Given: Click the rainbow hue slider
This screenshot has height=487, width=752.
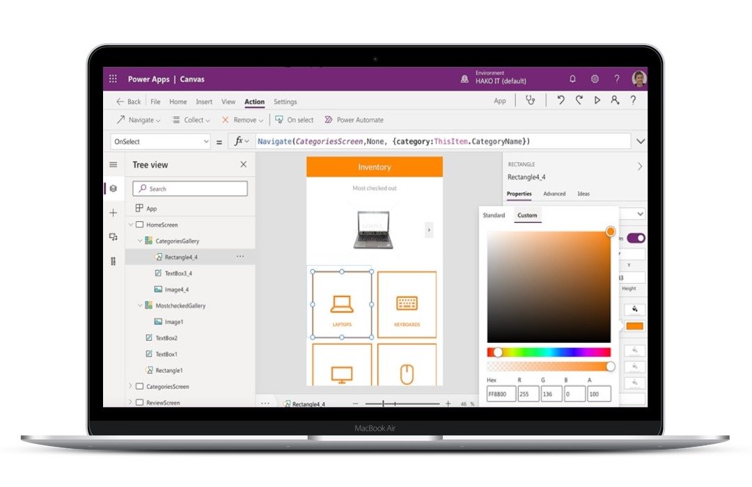Looking at the screenshot, I should tap(549, 352).
